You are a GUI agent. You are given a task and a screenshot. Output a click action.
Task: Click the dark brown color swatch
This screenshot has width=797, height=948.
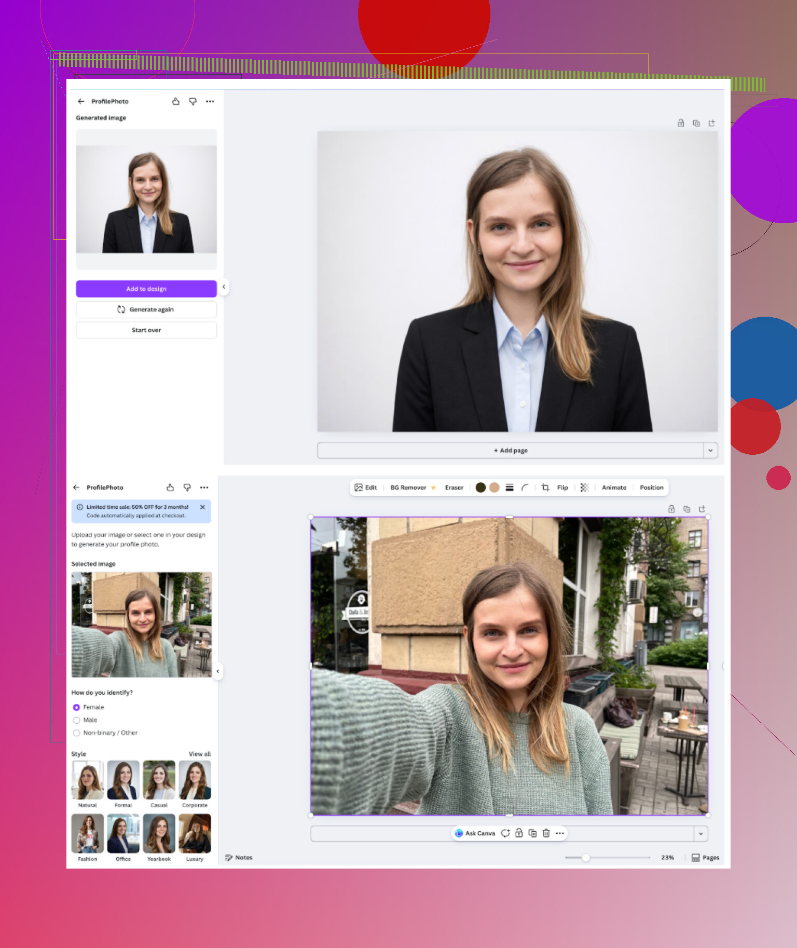(x=480, y=487)
